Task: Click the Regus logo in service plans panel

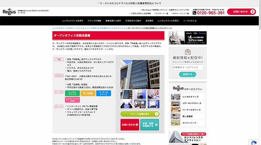Action: 178,88
